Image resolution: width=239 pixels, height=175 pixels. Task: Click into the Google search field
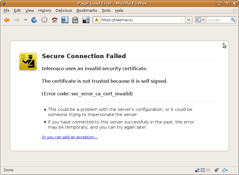(218, 20)
